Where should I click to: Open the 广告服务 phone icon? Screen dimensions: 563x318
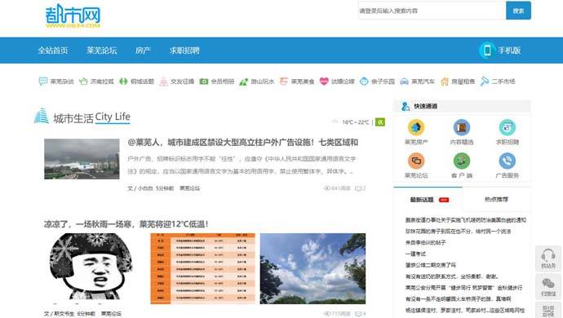click(507, 161)
